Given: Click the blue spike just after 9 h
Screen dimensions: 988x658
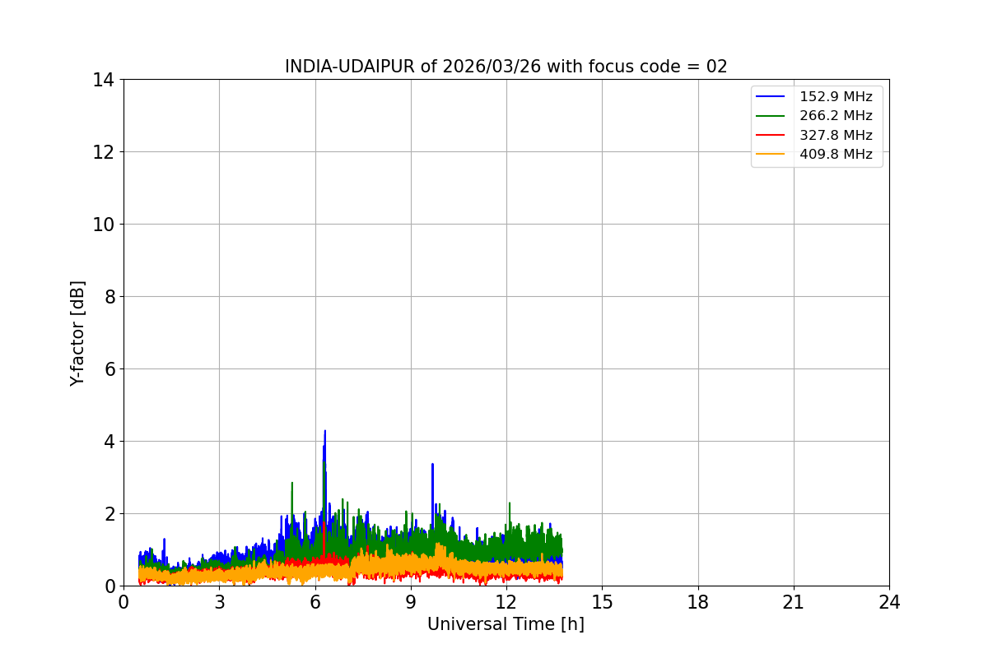Looking at the screenshot, I should [x=432, y=466].
